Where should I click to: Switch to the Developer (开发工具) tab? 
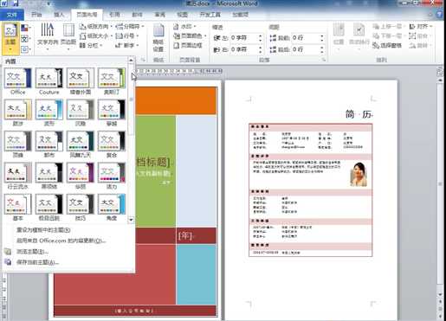tap(210, 15)
